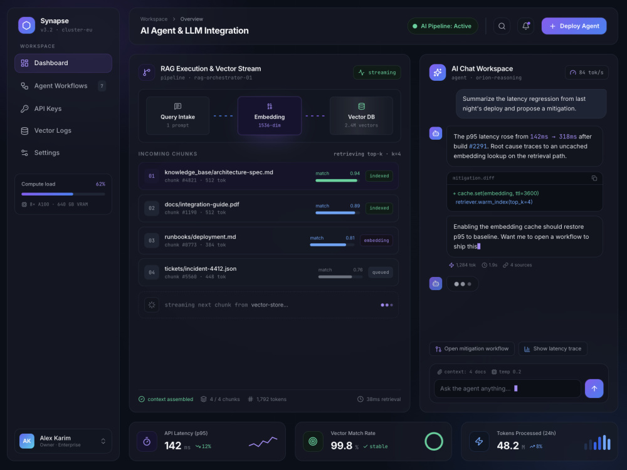Click the #2291 build link
Screen dimensions: 627x470
coord(478,146)
